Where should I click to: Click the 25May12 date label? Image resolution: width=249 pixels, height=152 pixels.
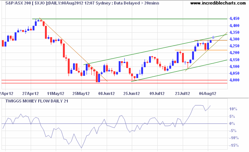(81, 93)
